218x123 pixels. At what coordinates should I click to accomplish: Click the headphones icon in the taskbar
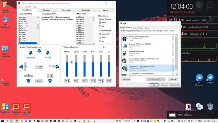point(84,121)
